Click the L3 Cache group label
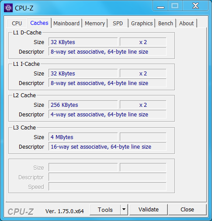 [24, 128]
